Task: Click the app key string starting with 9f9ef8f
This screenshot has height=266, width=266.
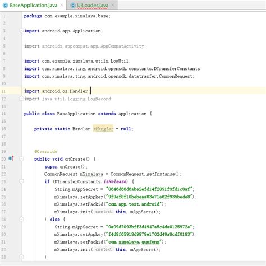Action: coord(149,197)
